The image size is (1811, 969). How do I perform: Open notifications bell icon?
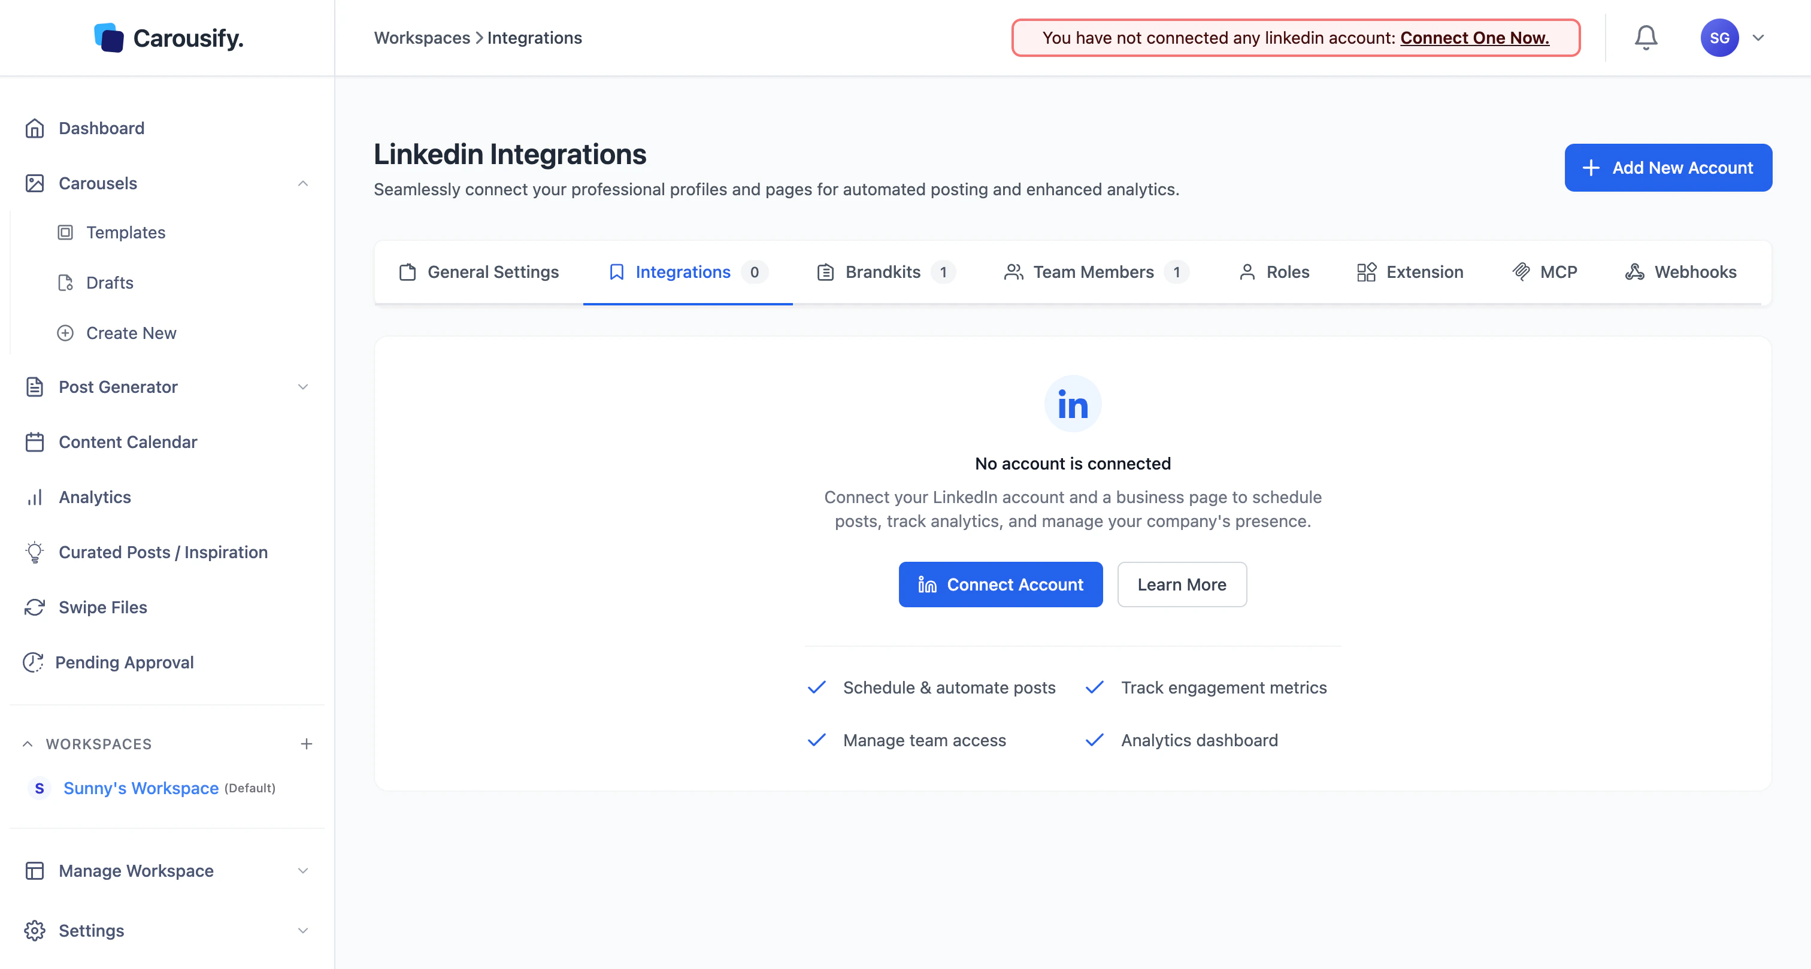point(1646,37)
